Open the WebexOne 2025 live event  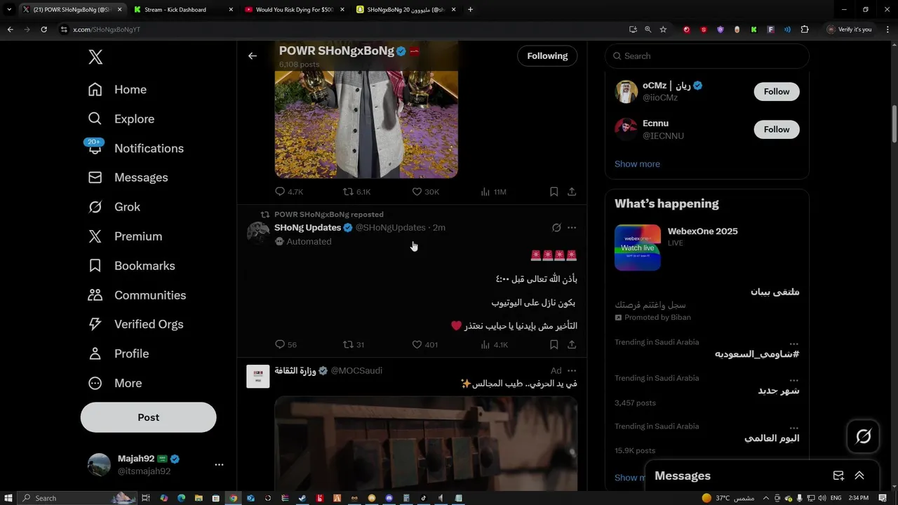[x=707, y=248]
